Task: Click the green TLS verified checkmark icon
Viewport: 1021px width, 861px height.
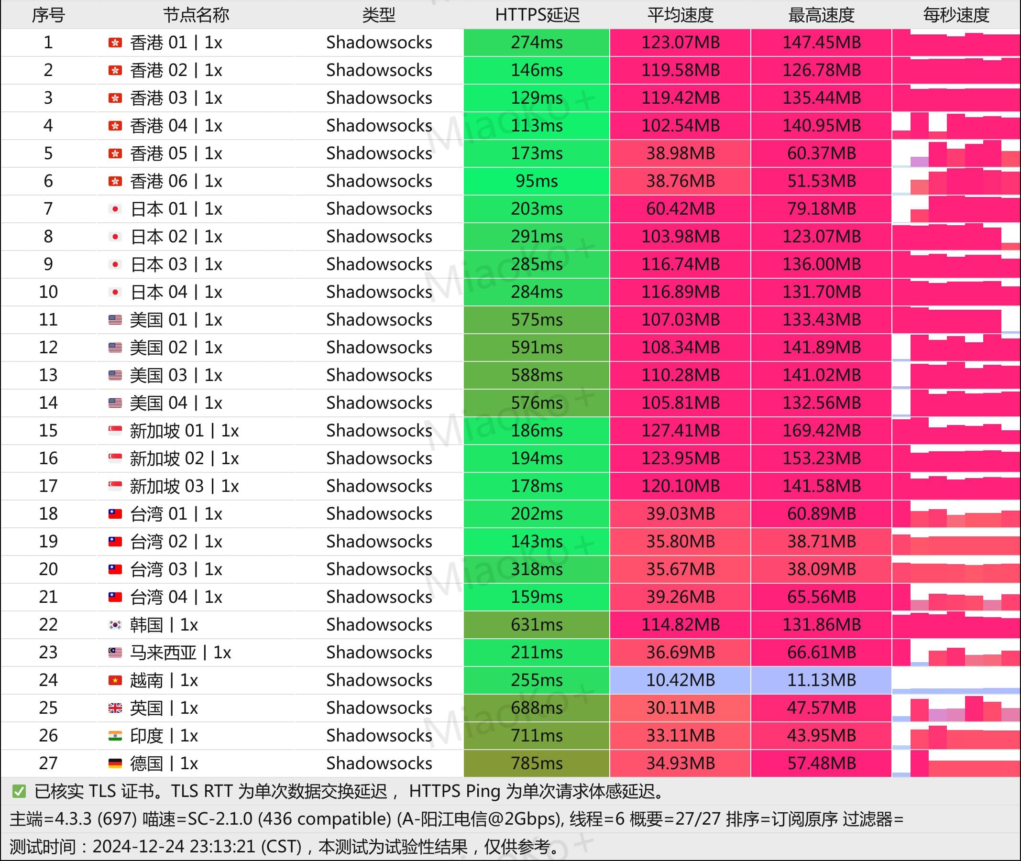Action: click(19, 791)
